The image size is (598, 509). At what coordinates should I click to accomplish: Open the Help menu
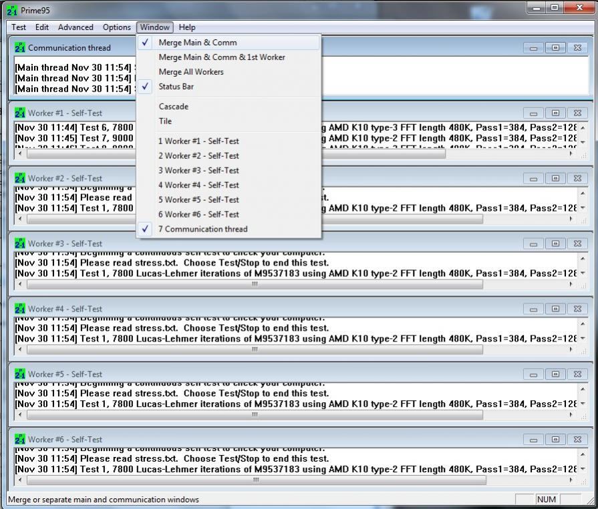[187, 27]
